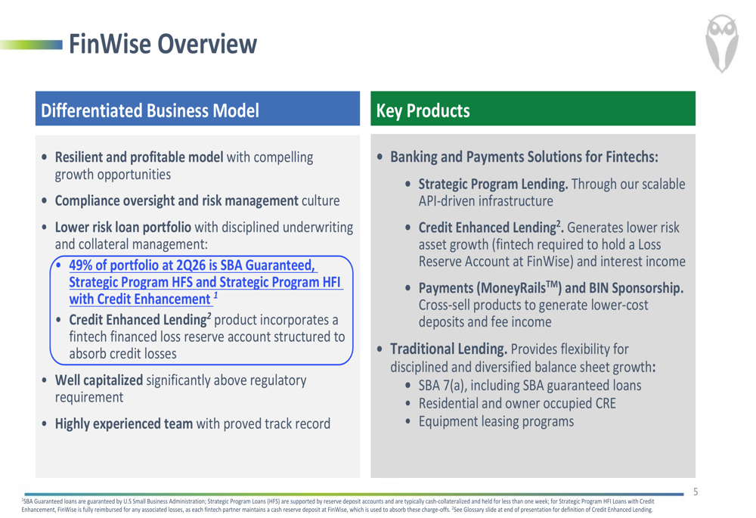
Task: Click 'Compliance oversight and risk management' bullet
Action: coord(197,200)
